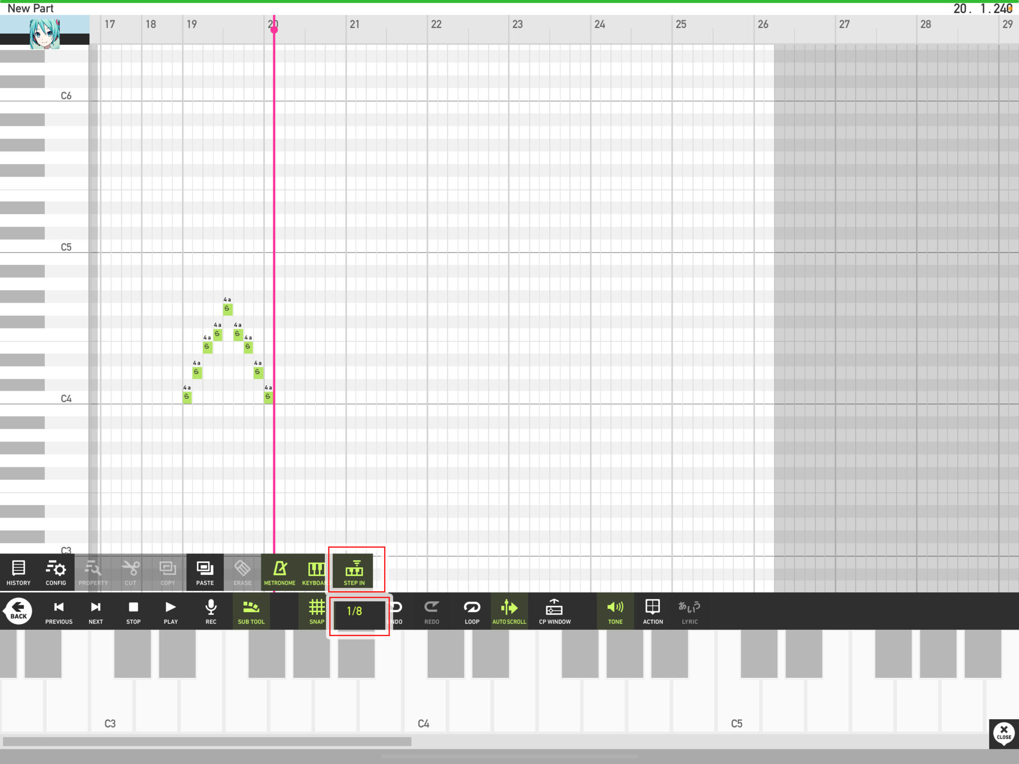Open the 1/8 step length selector
The image size is (1019, 764).
355,612
